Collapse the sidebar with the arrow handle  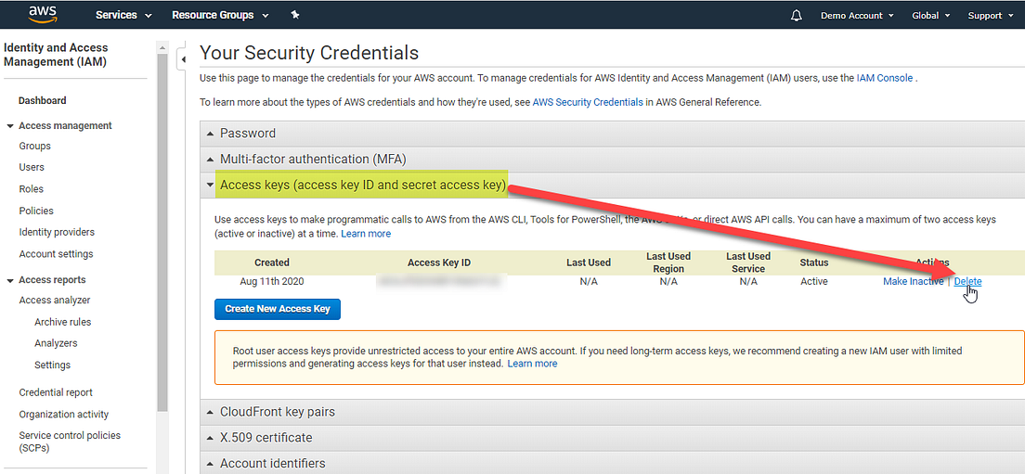pyautogui.click(x=184, y=59)
